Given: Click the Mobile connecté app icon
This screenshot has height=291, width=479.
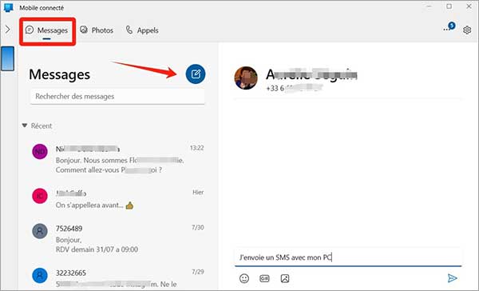Looking at the screenshot, I should pyautogui.click(x=8, y=8).
